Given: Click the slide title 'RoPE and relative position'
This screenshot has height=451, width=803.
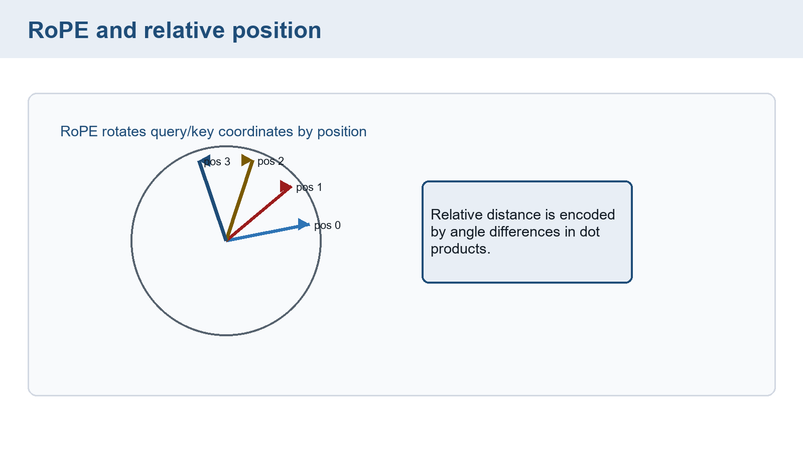Looking at the screenshot, I should tap(174, 30).
